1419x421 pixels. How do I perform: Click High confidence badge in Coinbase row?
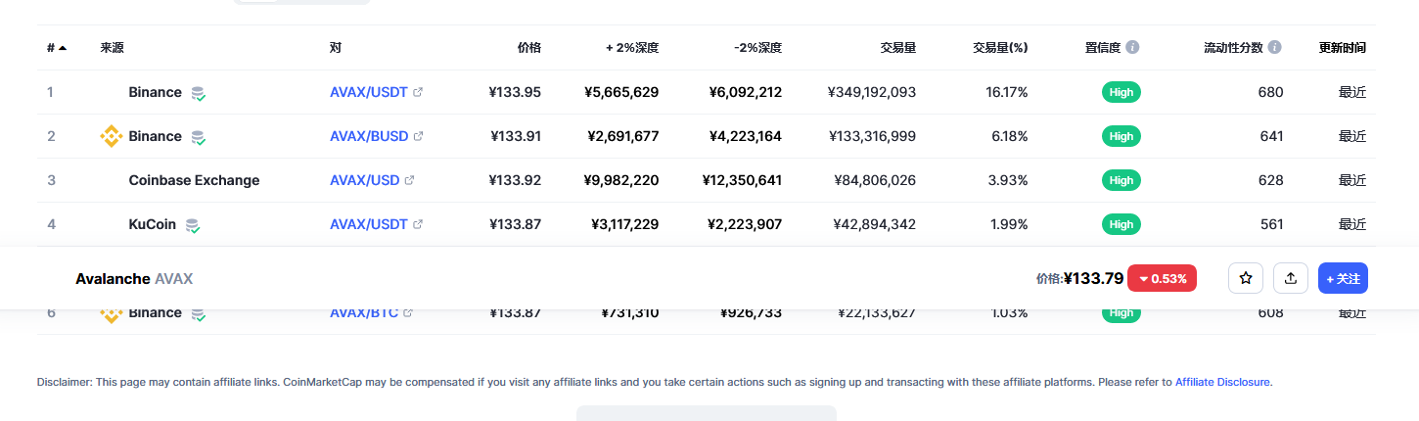1121,180
